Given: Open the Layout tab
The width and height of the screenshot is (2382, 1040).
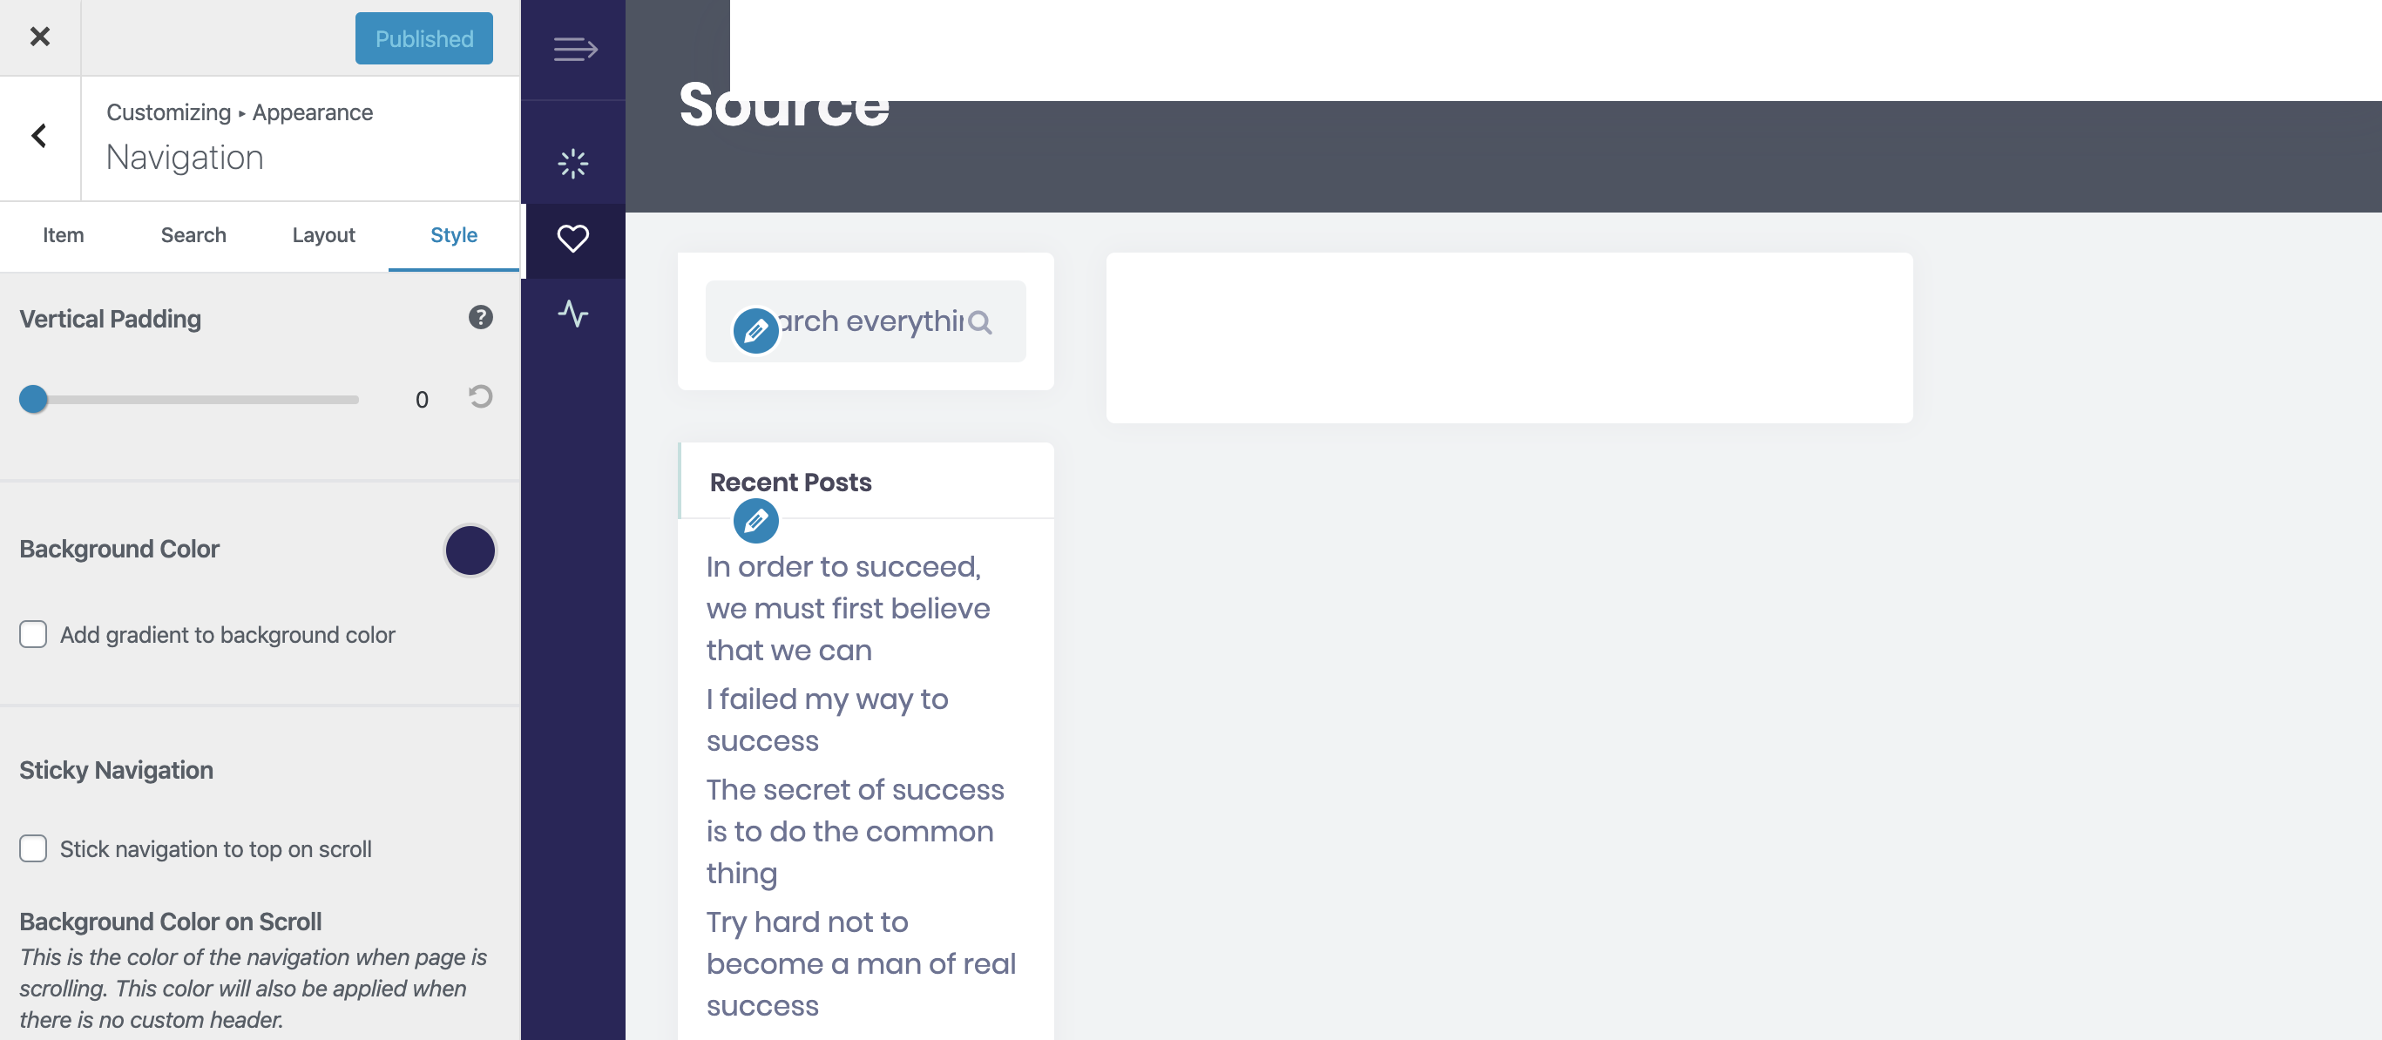Looking at the screenshot, I should click(x=323, y=235).
